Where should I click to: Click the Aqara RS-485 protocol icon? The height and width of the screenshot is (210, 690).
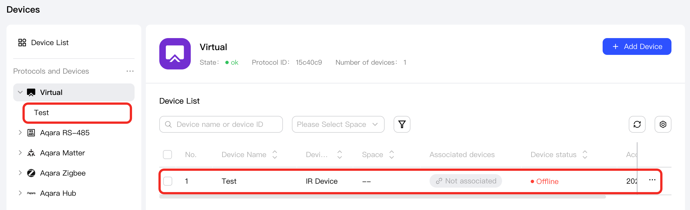click(x=31, y=133)
